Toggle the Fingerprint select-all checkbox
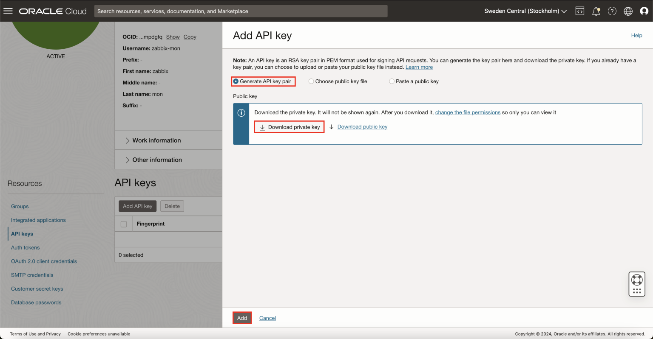653x339 pixels. (x=124, y=224)
